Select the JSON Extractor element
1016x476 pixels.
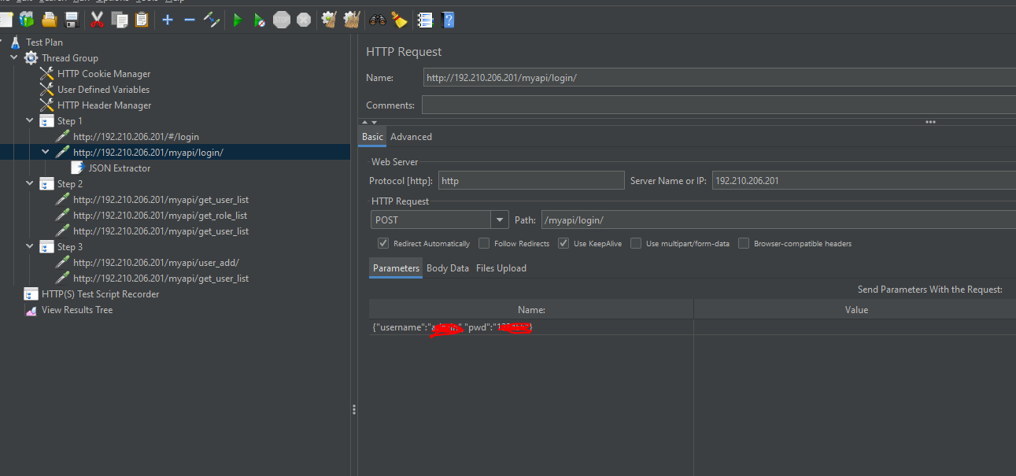click(x=119, y=168)
